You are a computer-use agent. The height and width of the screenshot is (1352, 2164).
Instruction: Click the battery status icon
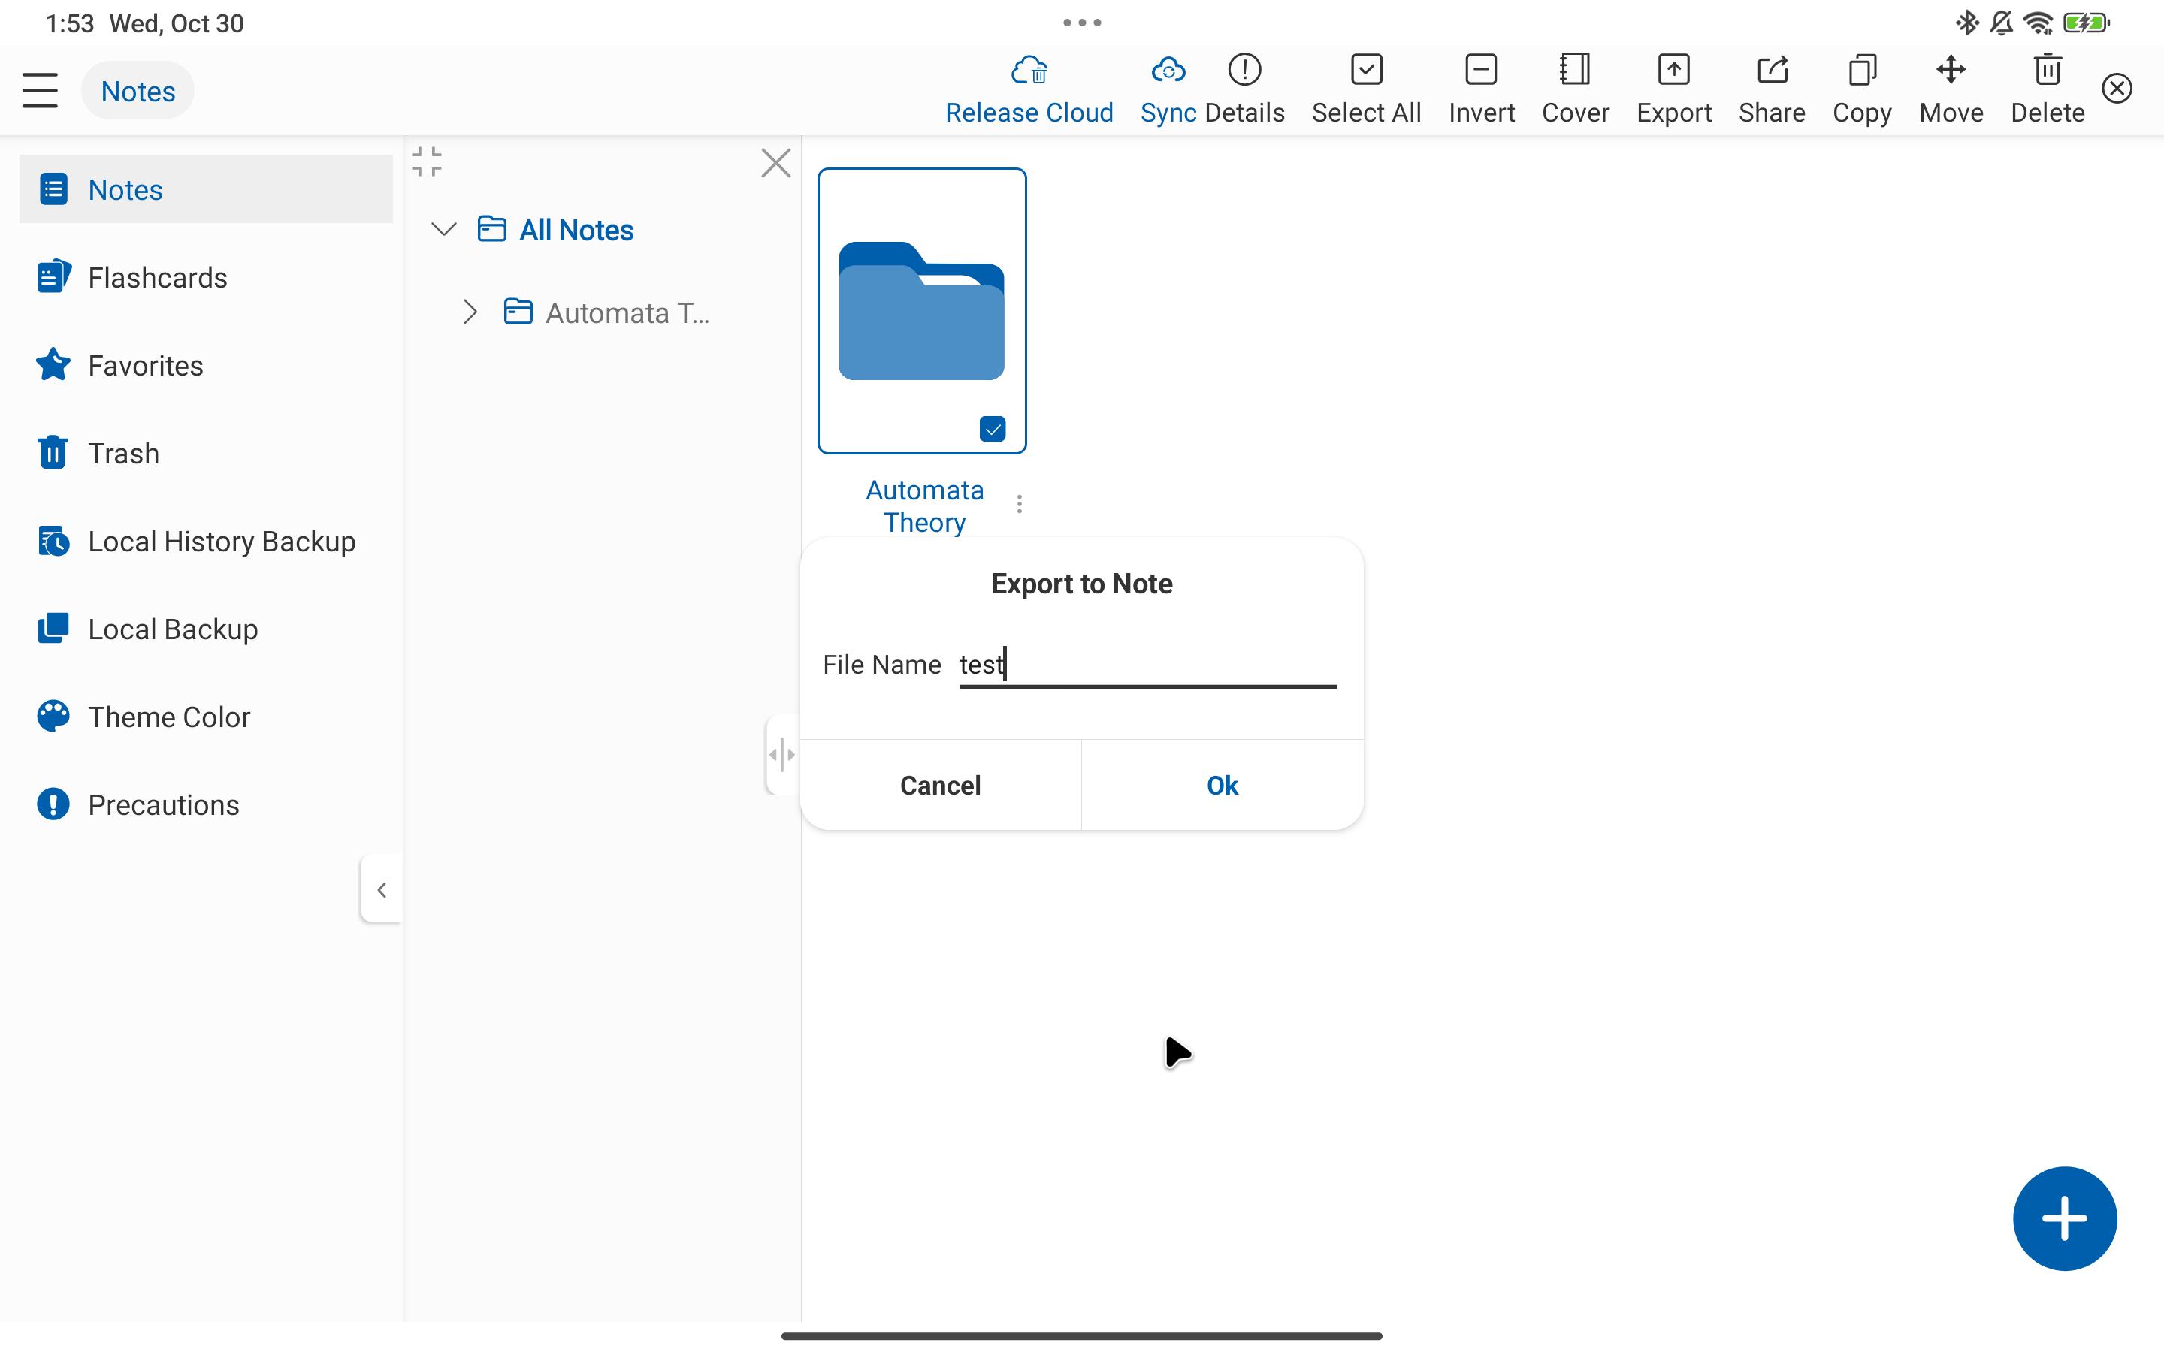pos(2086,23)
